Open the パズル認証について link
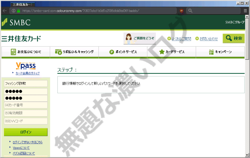Viewport: 250px width, 158px height. (x=24, y=153)
